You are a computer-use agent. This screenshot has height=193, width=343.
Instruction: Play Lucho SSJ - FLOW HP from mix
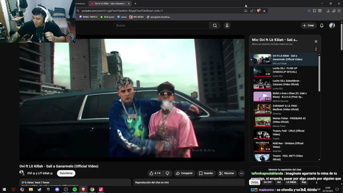(284, 72)
